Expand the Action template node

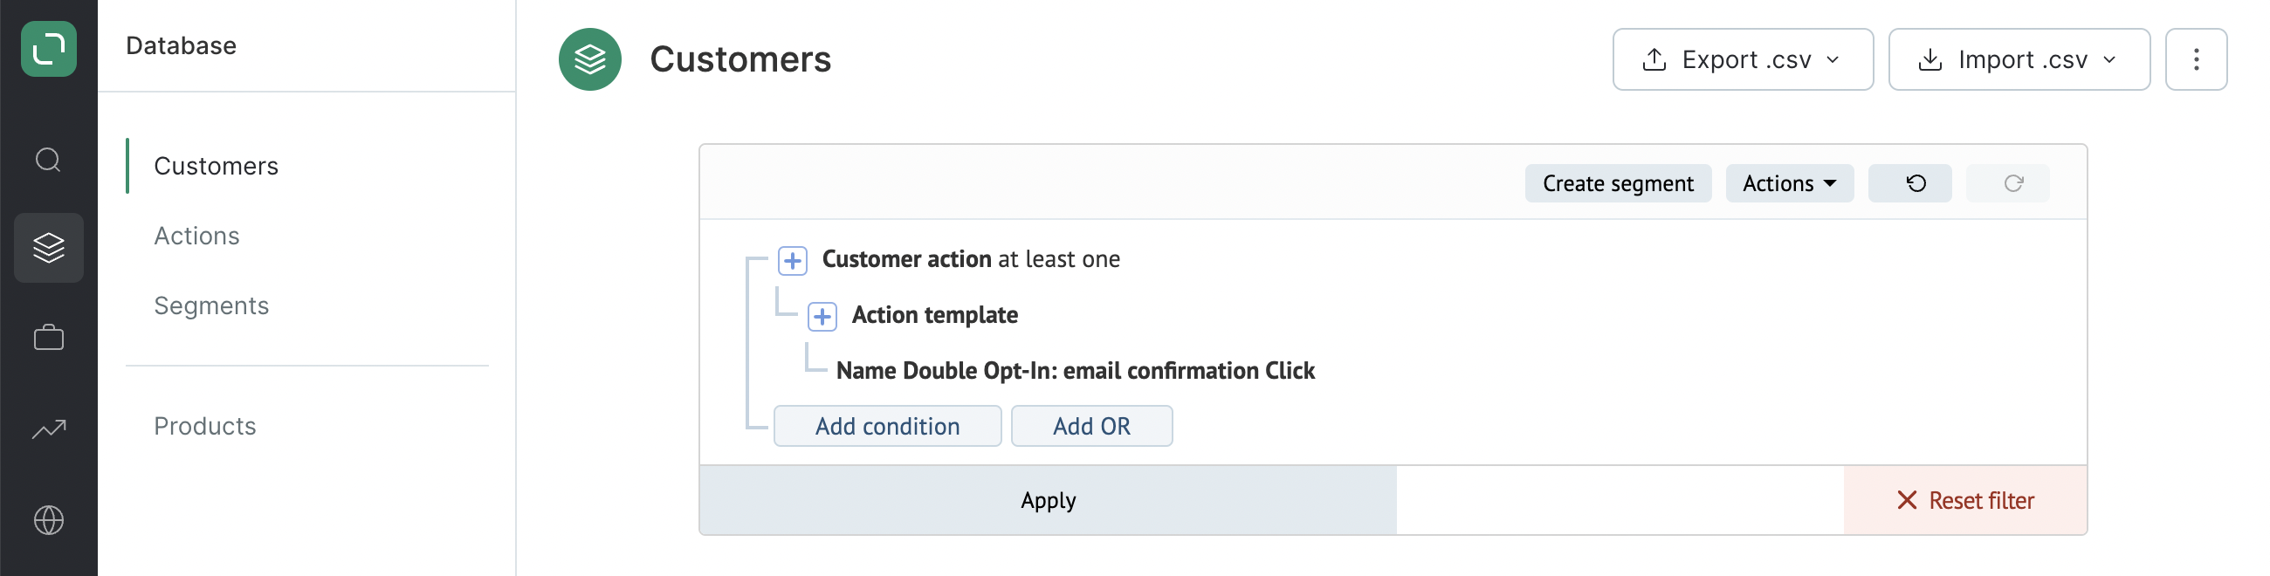(x=822, y=316)
